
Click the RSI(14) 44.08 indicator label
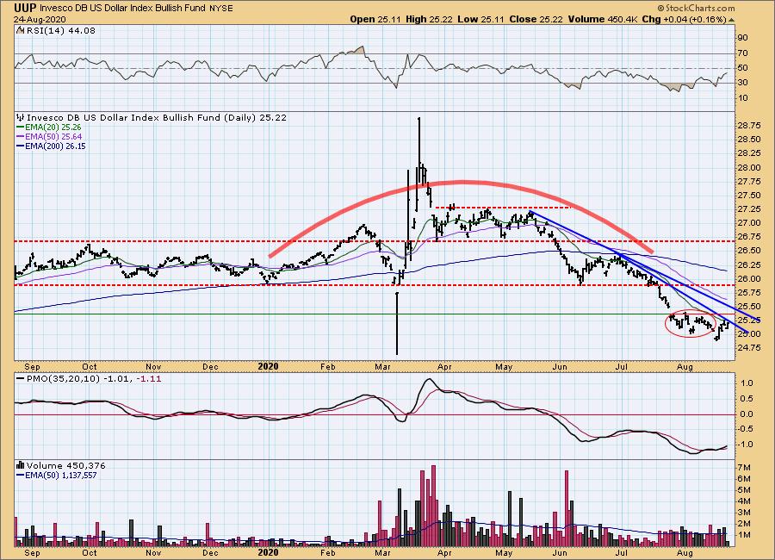[x=60, y=30]
